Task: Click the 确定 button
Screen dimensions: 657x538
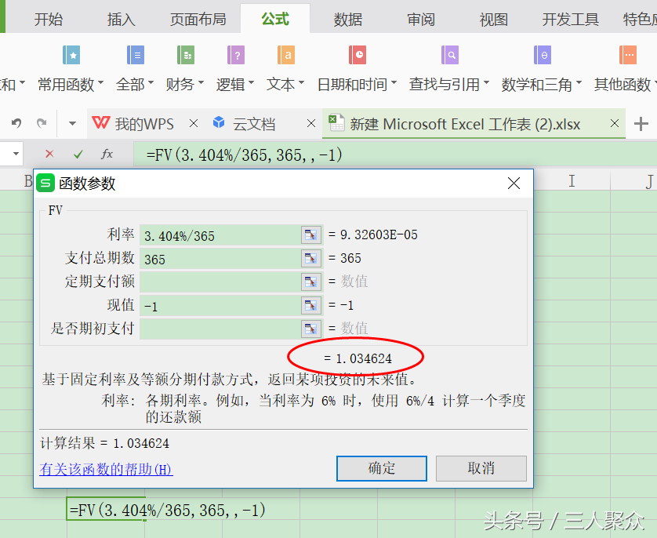Action: point(382,468)
